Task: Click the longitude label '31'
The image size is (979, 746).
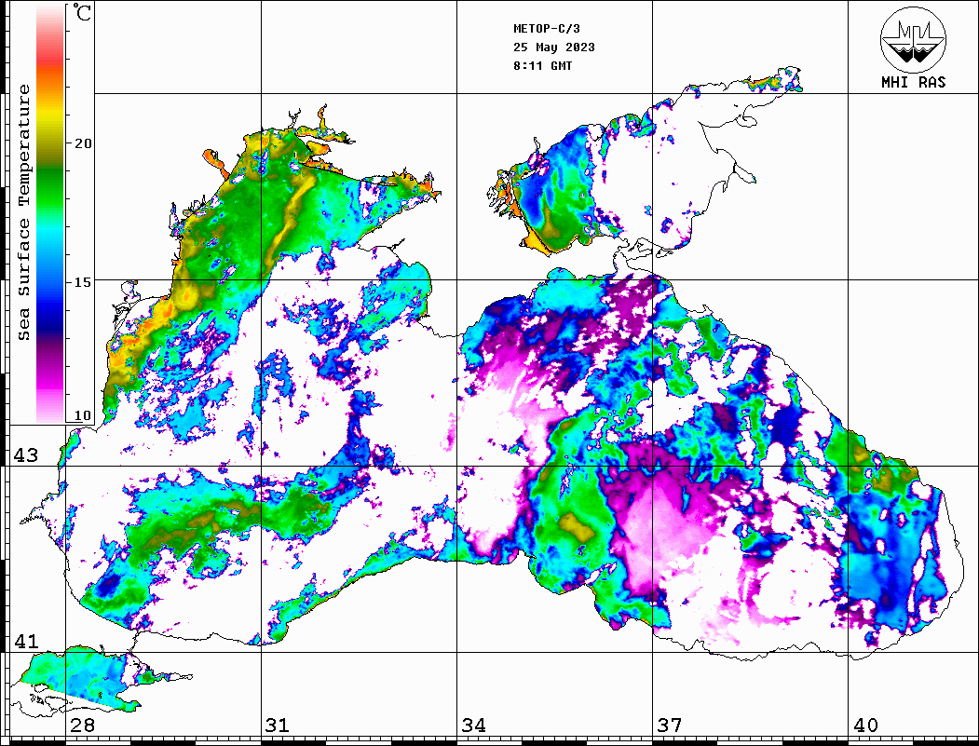Action: [x=278, y=726]
